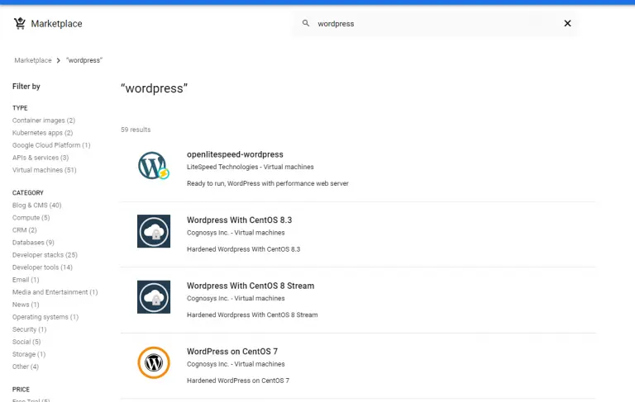This screenshot has width=635, height=402.
Task: Click the Wordpress With CentOS 8.3 icon
Action: click(x=154, y=231)
